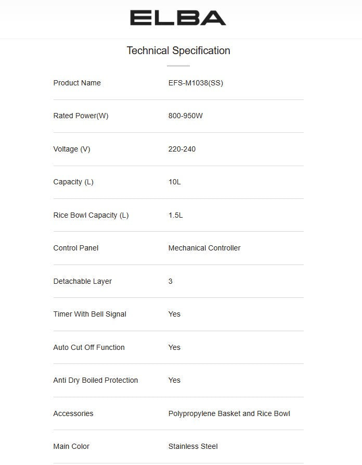
Task: Click the EFS-M1038(SS) model name
Action: click(196, 83)
